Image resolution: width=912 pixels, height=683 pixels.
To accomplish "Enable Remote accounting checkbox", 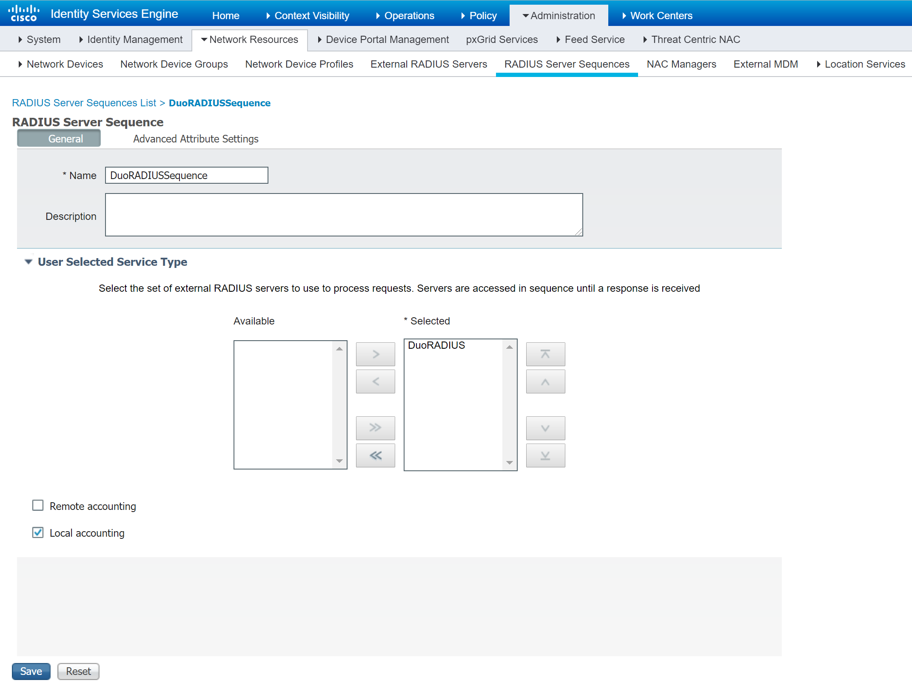I will point(38,506).
